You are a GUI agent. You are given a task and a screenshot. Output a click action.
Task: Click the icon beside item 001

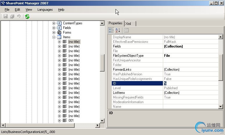pyautogui.click(x=65, y=121)
